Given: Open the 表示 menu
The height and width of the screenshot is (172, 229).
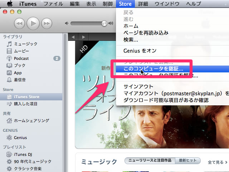Looking at the screenshot, I should [91, 4].
